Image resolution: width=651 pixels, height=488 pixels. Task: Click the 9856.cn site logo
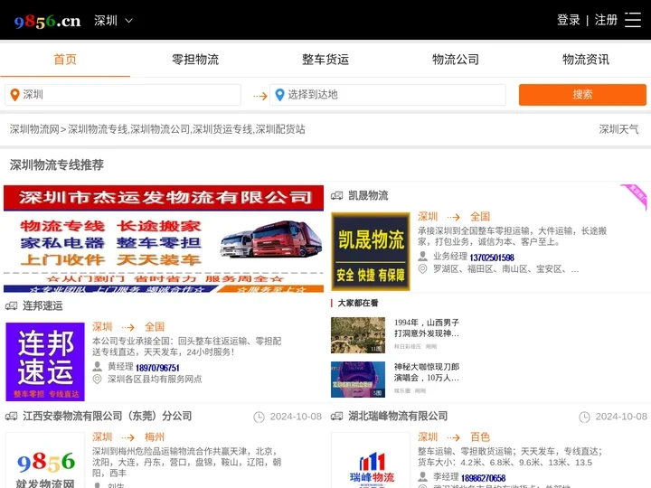[x=47, y=21]
